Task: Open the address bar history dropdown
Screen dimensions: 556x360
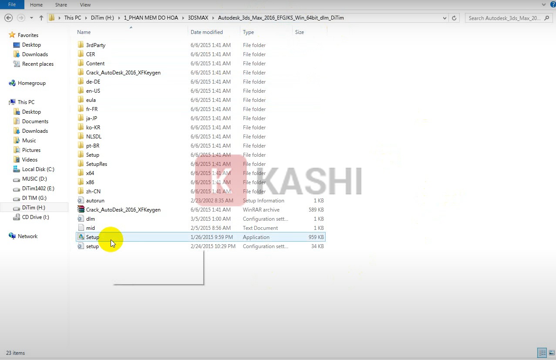Action: point(444,18)
